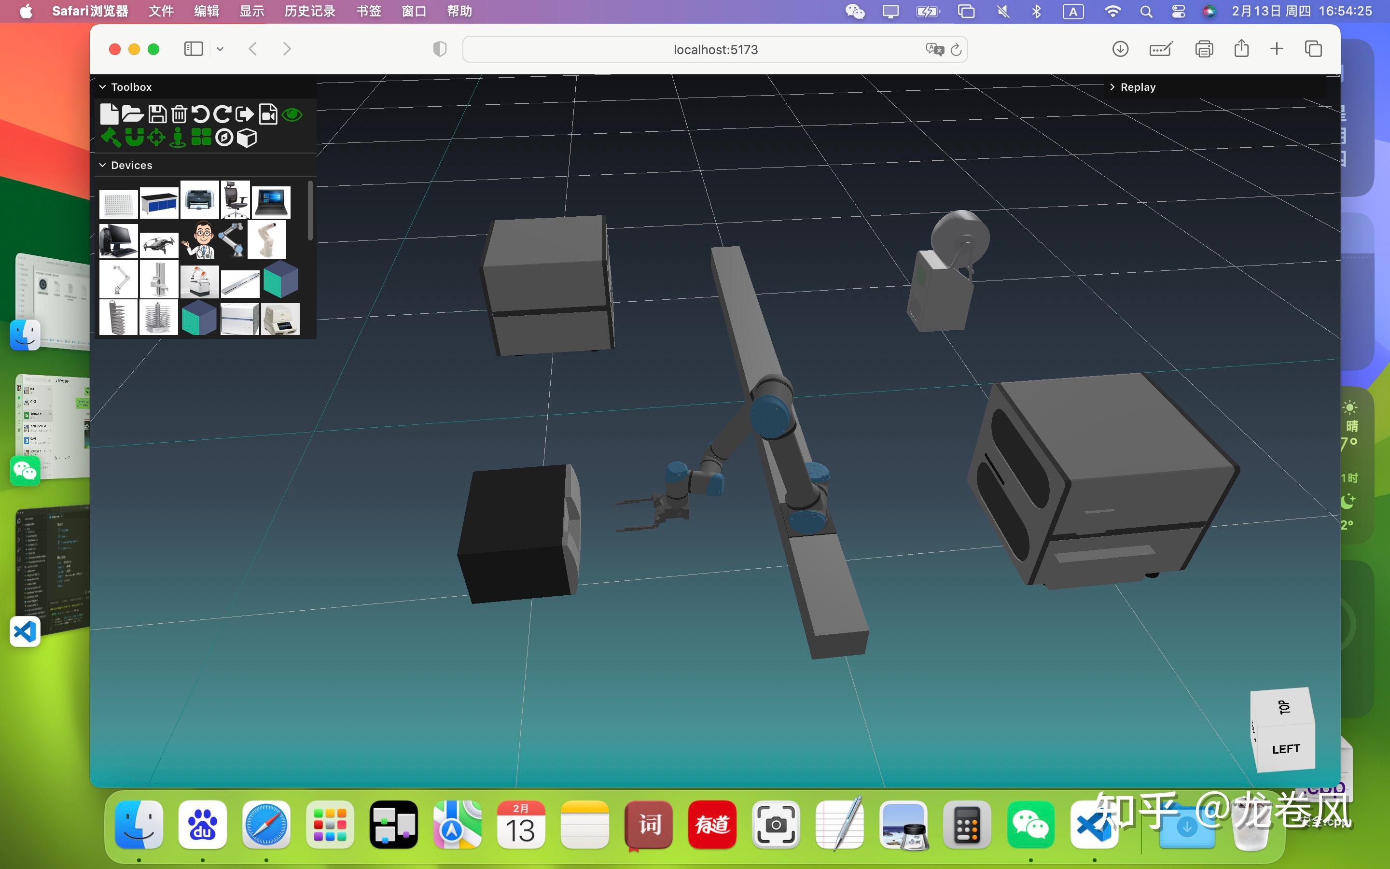The image size is (1390, 869).
Task: Click the export arrow icon in Toolbox
Action: (x=245, y=114)
